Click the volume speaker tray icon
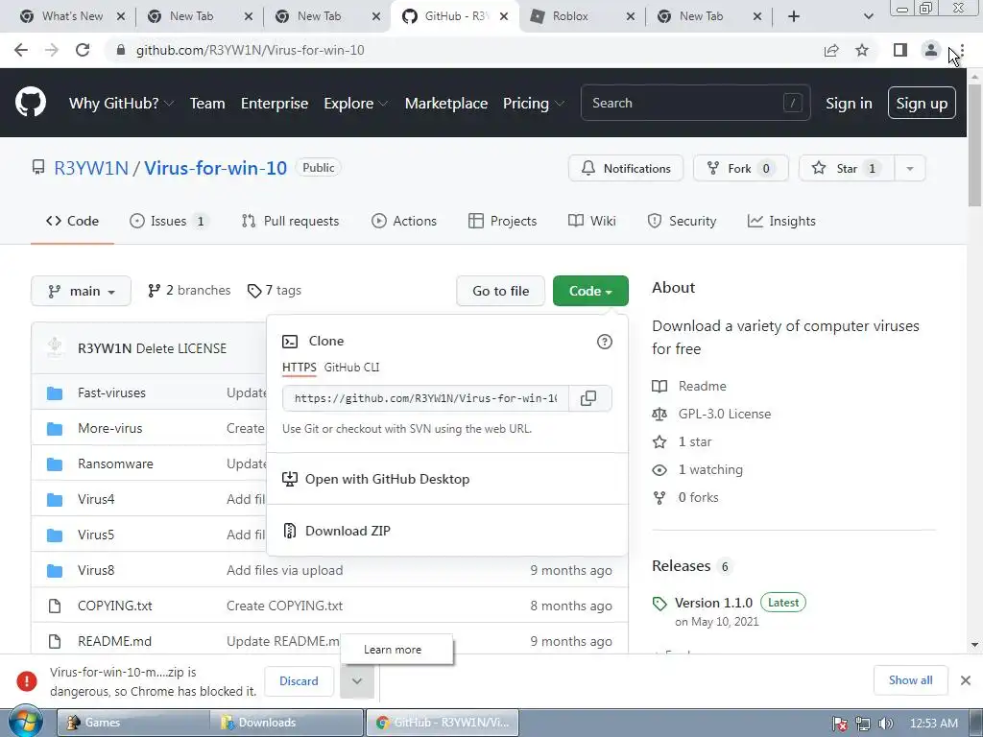 885,724
